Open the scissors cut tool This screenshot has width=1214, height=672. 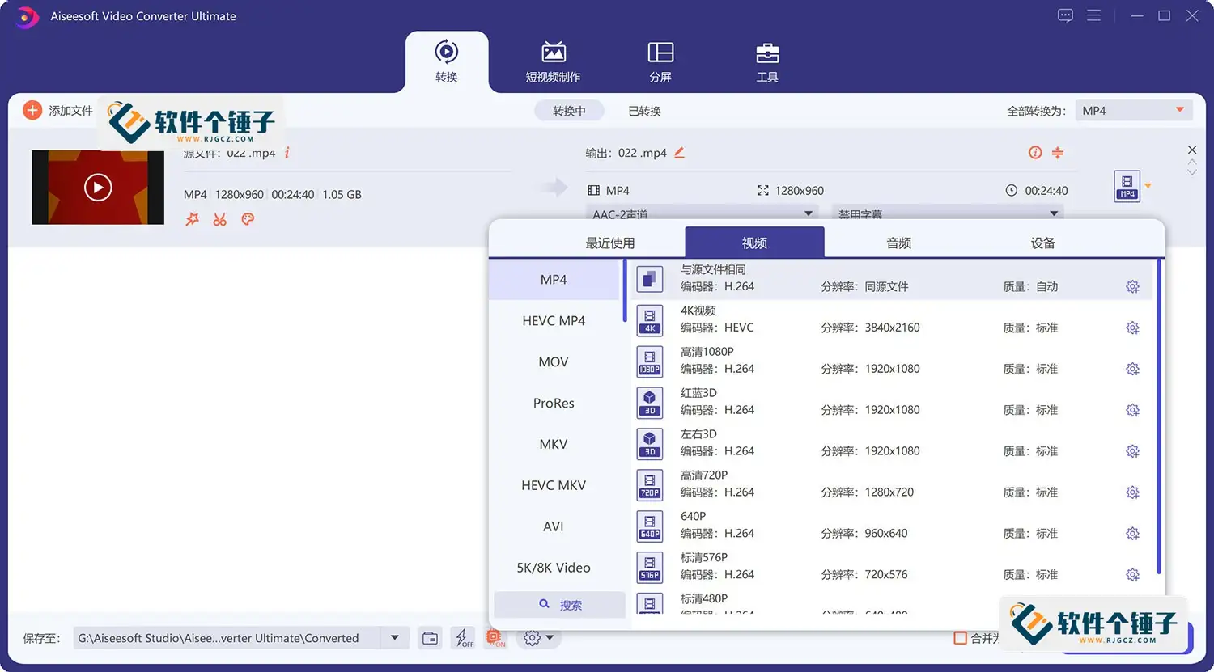219,219
